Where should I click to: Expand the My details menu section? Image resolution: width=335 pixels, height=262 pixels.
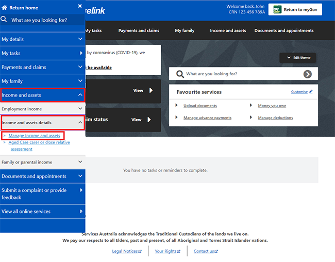42,39
